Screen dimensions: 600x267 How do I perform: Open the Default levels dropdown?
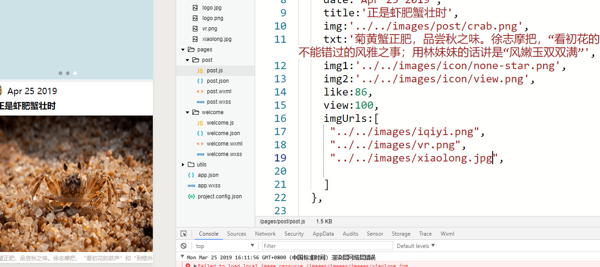pyautogui.click(x=416, y=246)
